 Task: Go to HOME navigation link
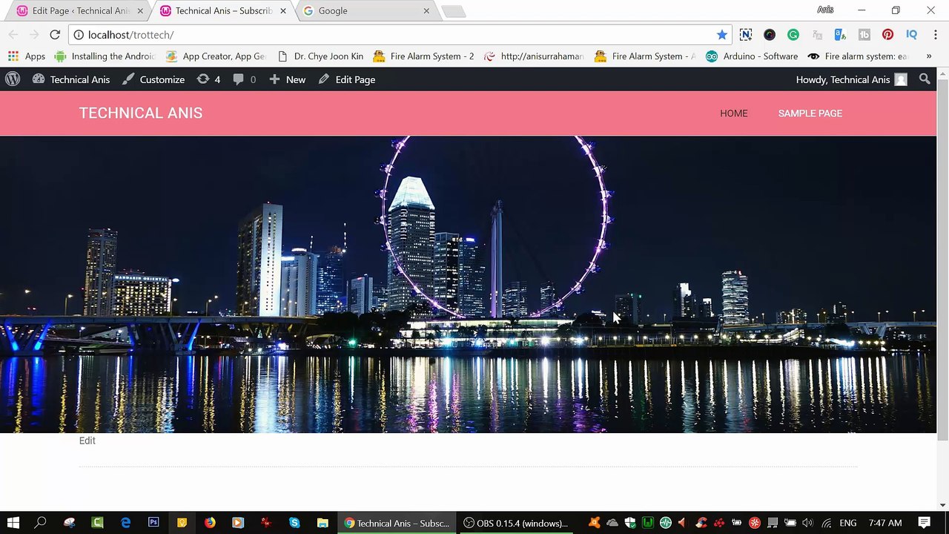click(734, 113)
